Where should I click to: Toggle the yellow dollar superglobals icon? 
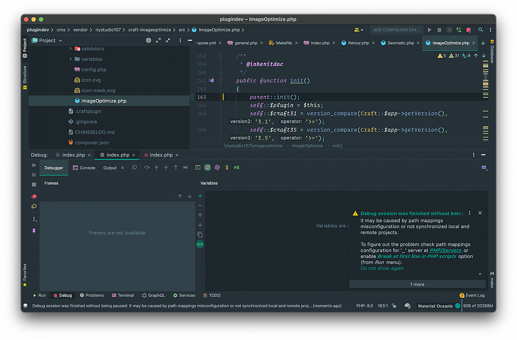tap(227, 167)
